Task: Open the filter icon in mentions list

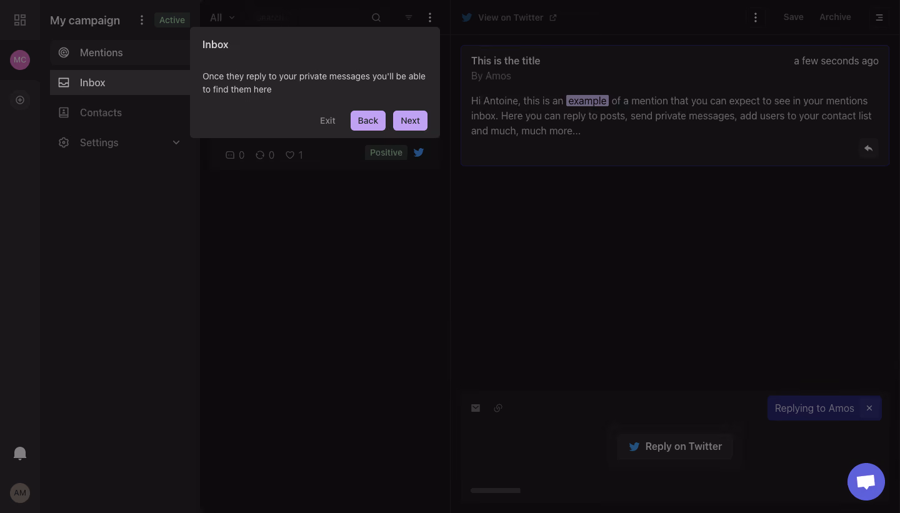Action: click(409, 17)
